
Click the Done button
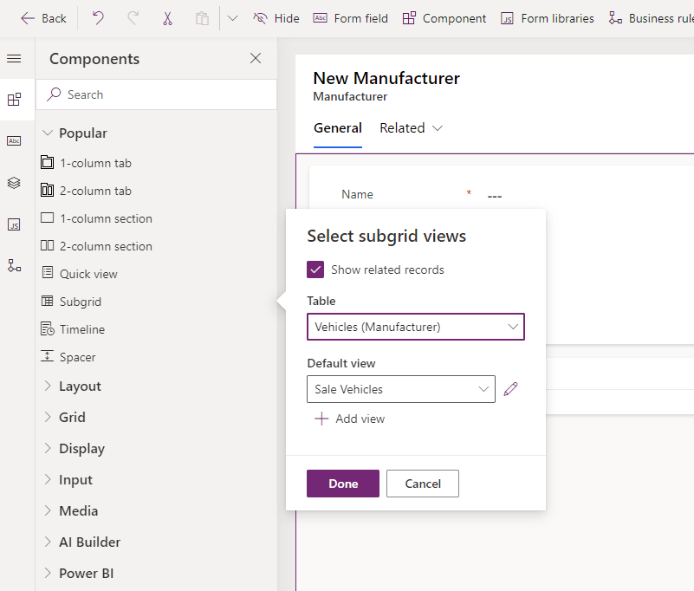pos(343,484)
